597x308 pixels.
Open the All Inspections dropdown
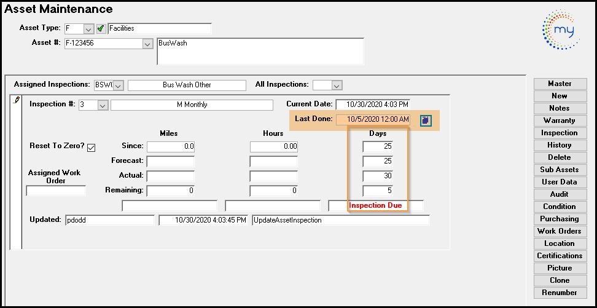point(336,85)
